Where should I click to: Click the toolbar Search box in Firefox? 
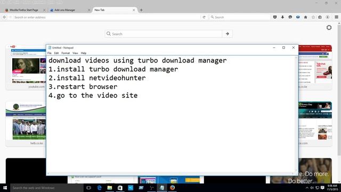coord(239,17)
